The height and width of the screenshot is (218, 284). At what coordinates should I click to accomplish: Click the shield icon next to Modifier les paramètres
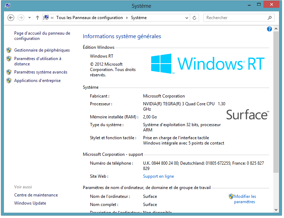pyautogui.click(x=231, y=196)
